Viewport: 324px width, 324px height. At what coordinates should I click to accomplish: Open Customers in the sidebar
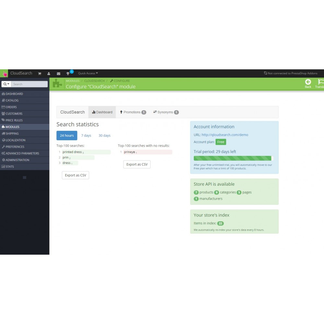(x=25, y=114)
